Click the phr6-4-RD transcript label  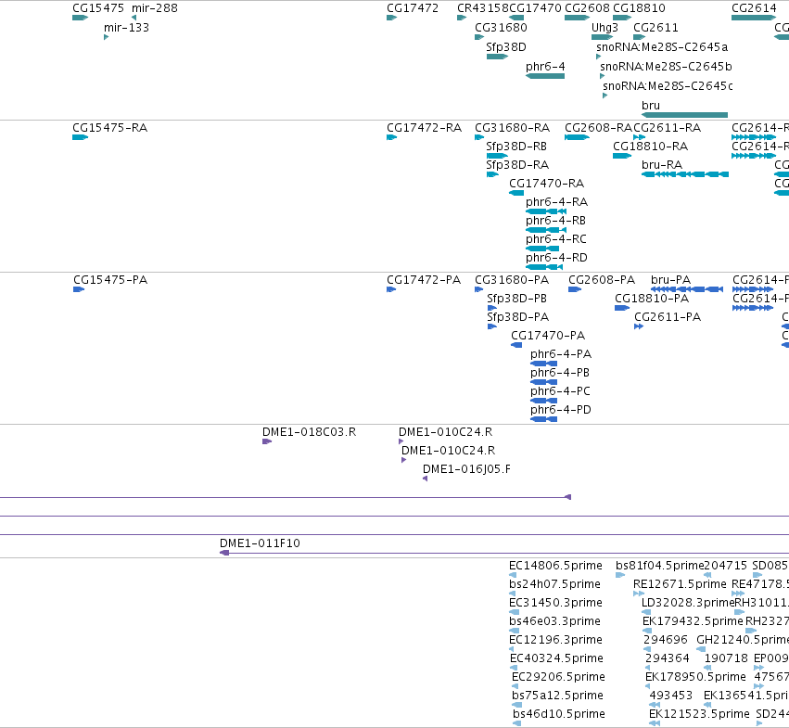tap(556, 258)
